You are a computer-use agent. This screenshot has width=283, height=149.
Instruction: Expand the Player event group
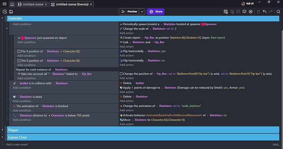(2, 130)
